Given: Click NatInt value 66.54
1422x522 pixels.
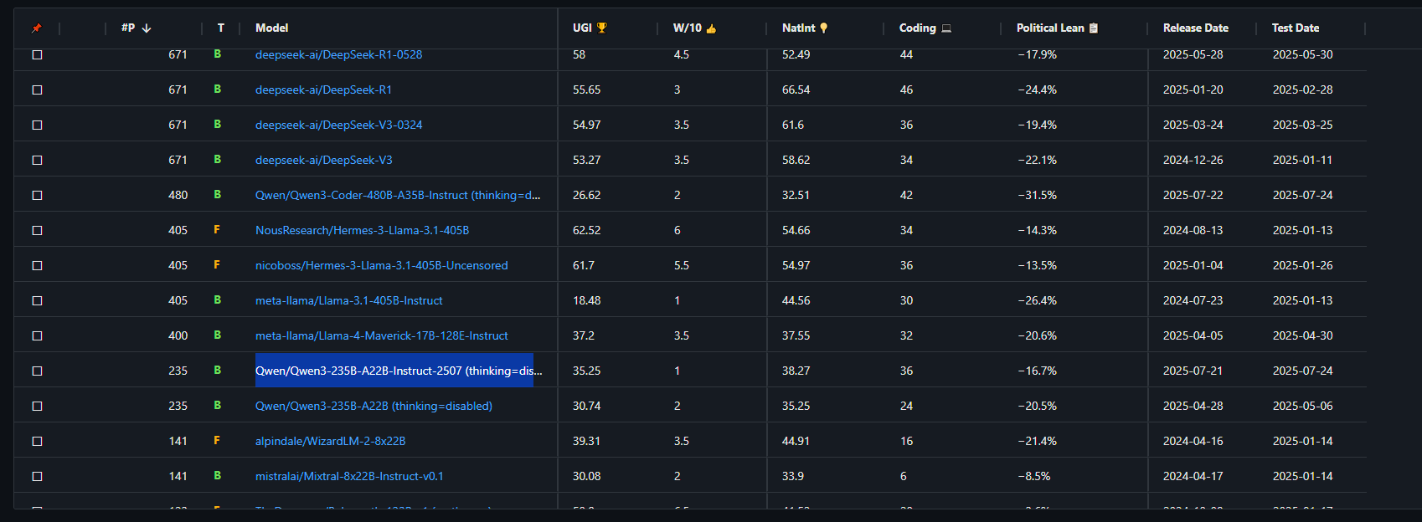Looking at the screenshot, I should [x=796, y=90].
